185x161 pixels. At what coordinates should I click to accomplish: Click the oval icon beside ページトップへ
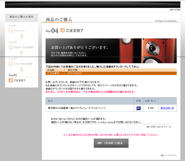(162, 155)
